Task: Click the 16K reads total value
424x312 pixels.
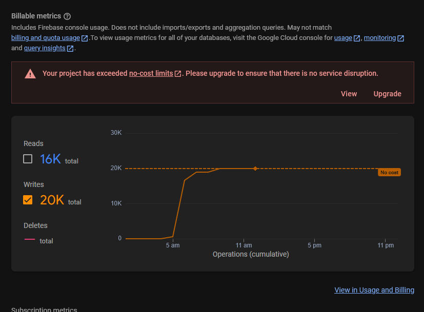Action: 50,159
